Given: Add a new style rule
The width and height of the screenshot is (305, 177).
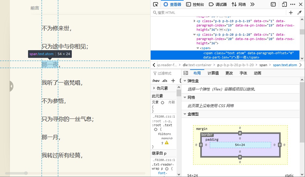Looking at the screenshot, I should click(173, 81).
